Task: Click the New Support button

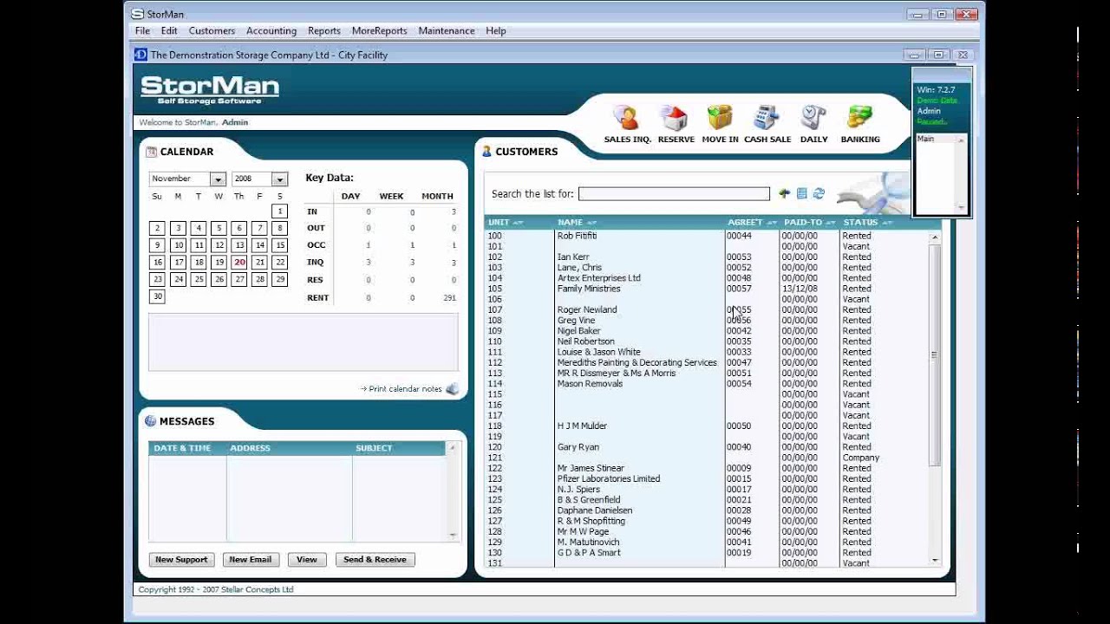Action: tap(181, 560)
